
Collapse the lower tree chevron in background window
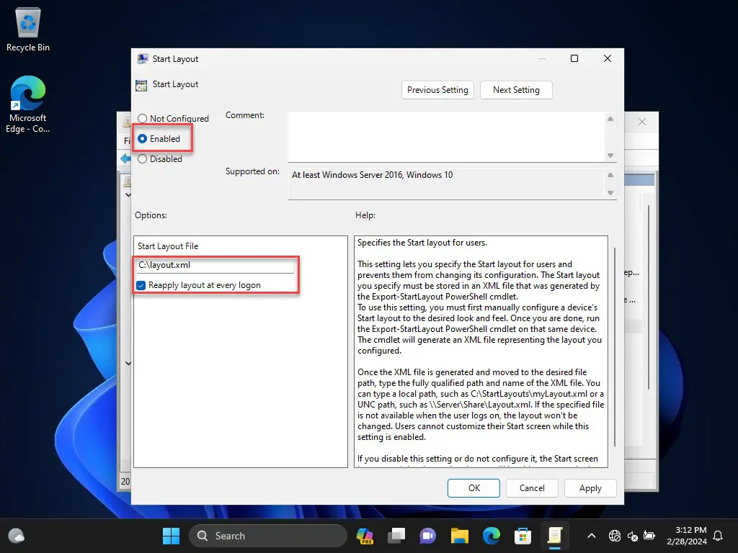click(x=128, y=363)
